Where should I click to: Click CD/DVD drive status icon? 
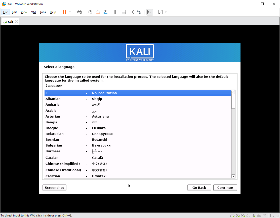(238, 215)
